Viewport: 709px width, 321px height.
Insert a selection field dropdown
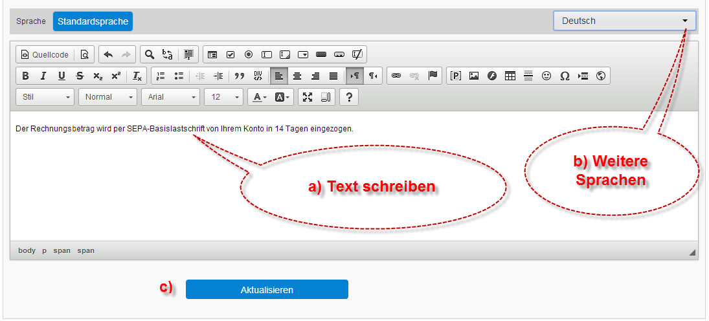point(303,55)
